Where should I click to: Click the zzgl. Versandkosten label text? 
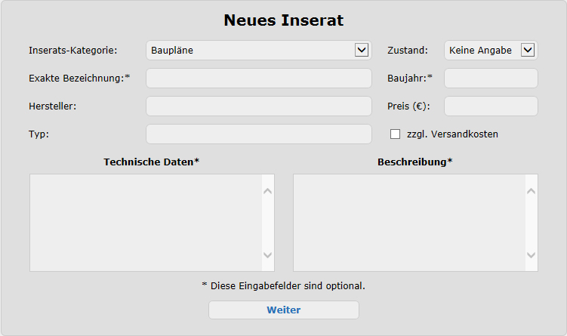point(452,134)
